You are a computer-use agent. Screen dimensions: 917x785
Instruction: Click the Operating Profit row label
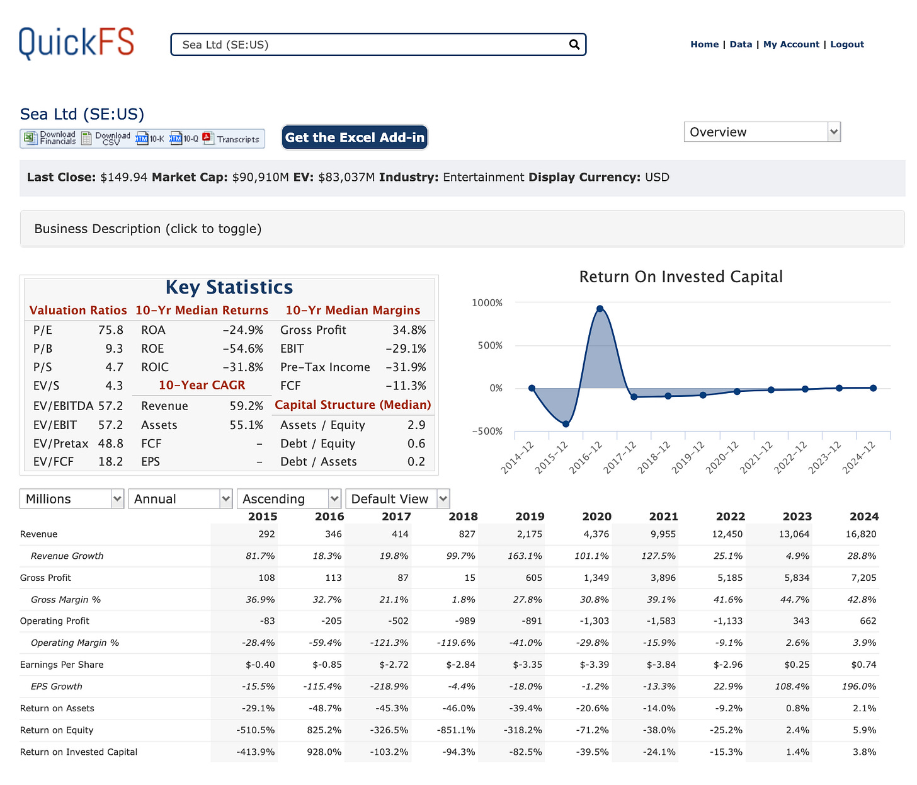click(55, 621)
